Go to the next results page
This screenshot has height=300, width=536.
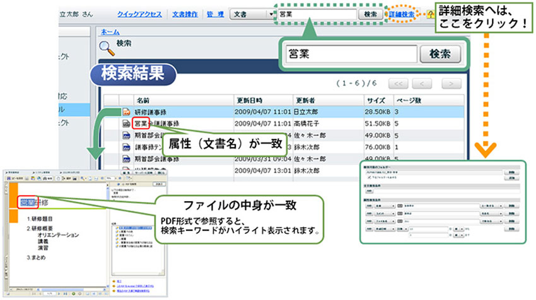point(451,84)
